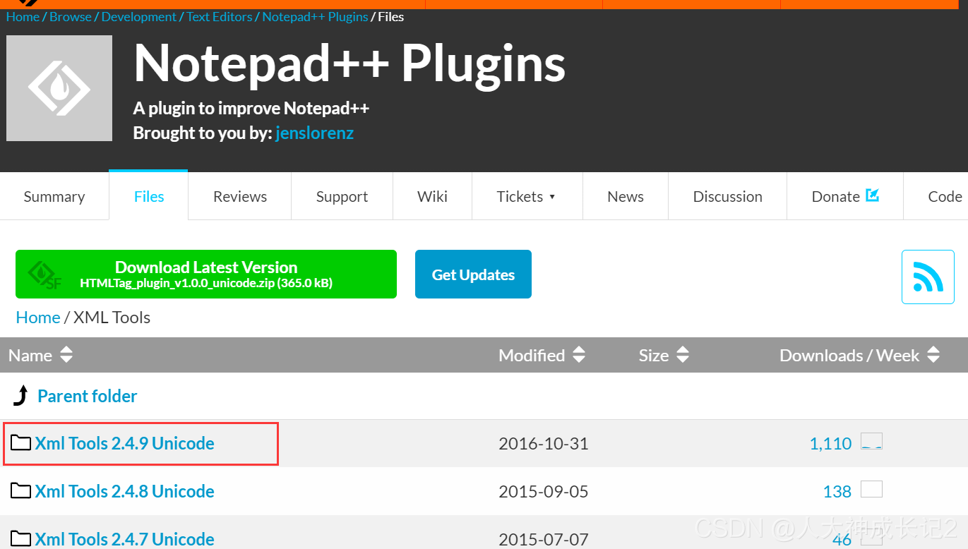Viewport: 968px width, 549px height.
Task: Expand the Tickets dropdown menu
Action: point(527,196)
